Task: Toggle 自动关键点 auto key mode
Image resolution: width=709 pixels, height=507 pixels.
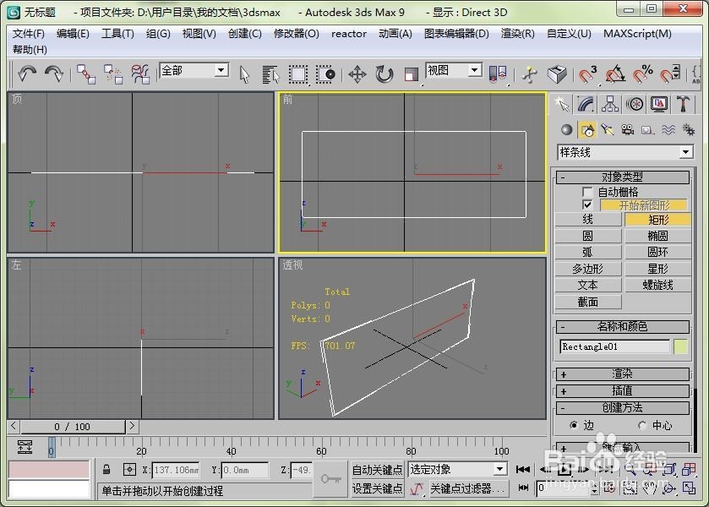Action: tap(377, 470)
